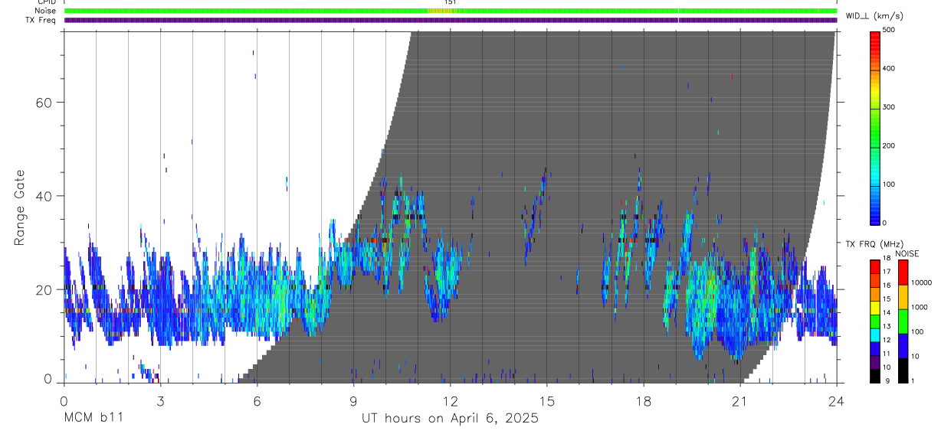This screenshot has width=941, height=434.
Task: Click the "1000" label on NOISE scale
Action: coord(920,307)
